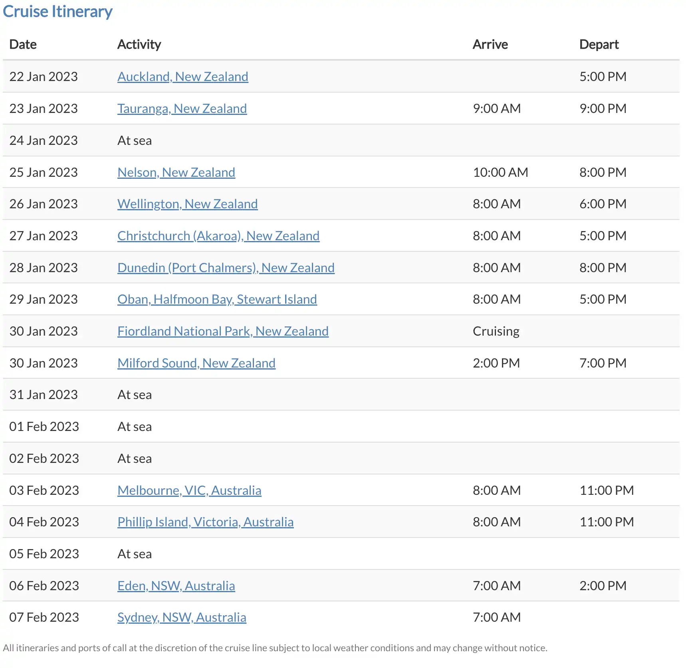View Fiordland National Park link

(223, 331)
